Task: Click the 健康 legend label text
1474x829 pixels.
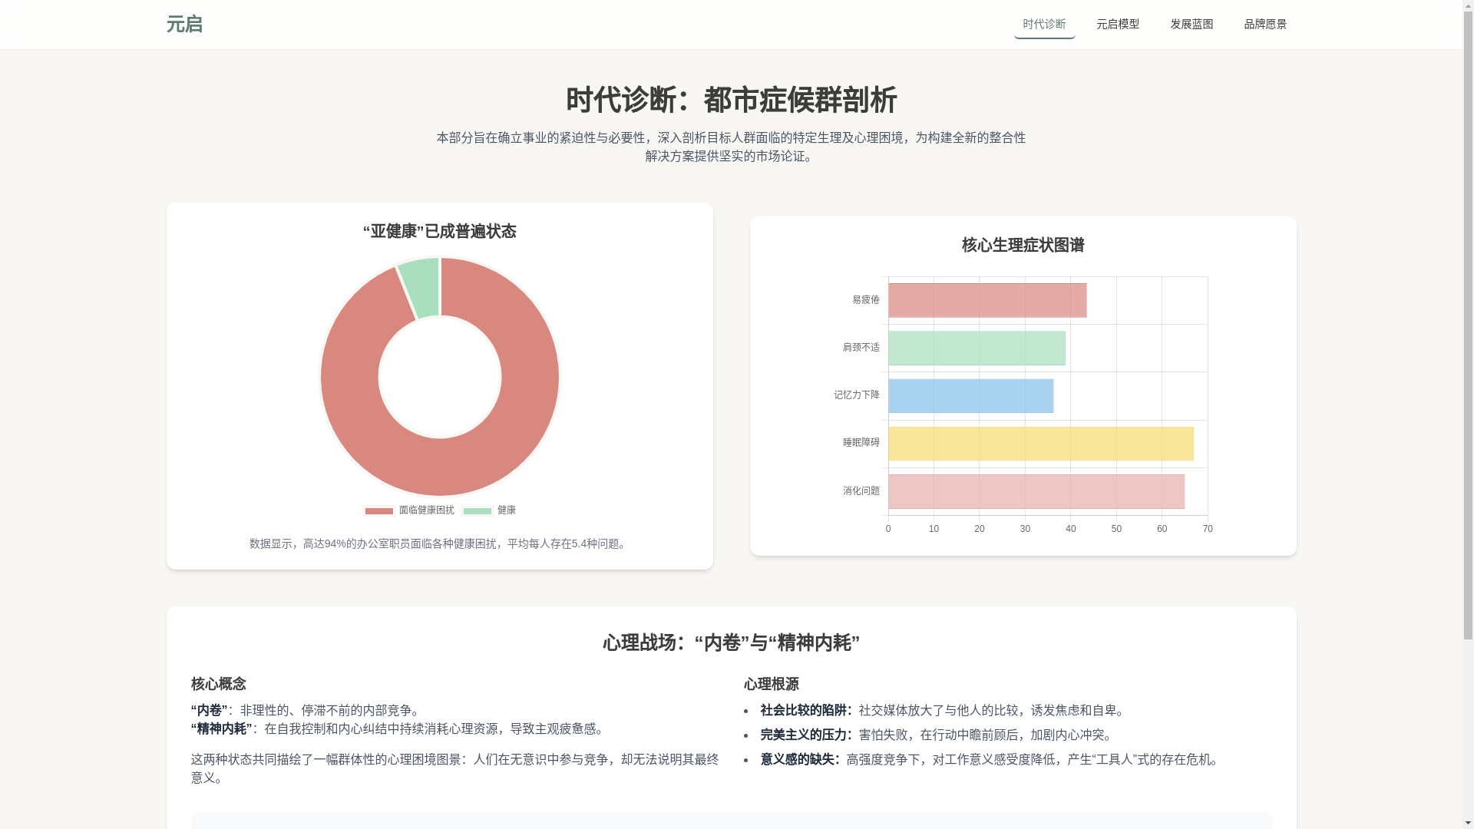Action: click(x=507, y=510)
